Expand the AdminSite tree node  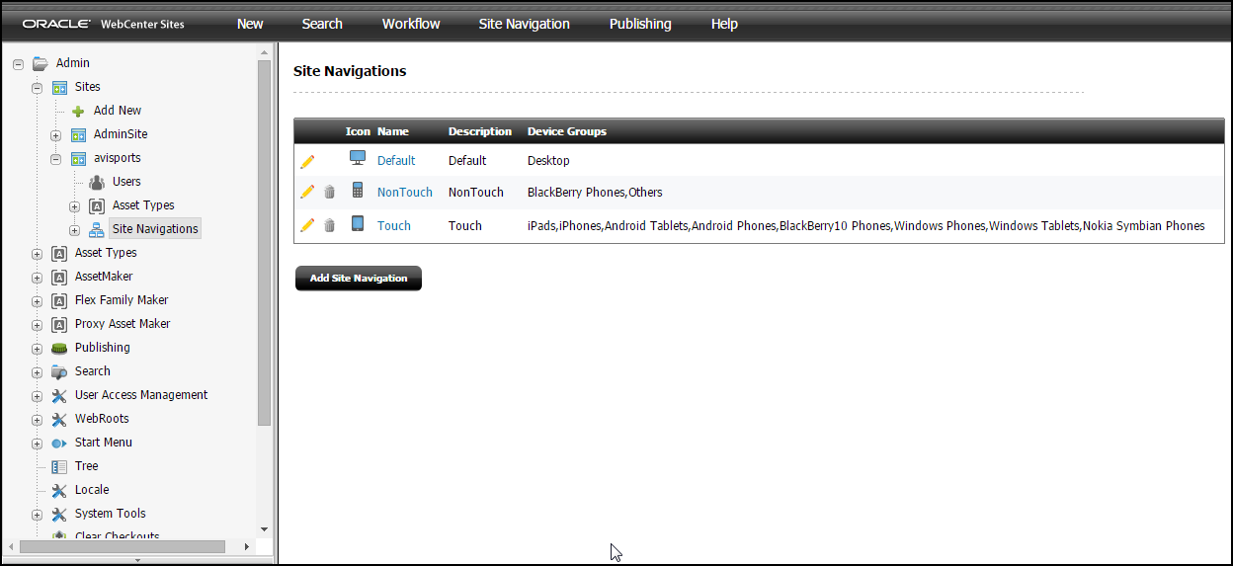(55, 135)
